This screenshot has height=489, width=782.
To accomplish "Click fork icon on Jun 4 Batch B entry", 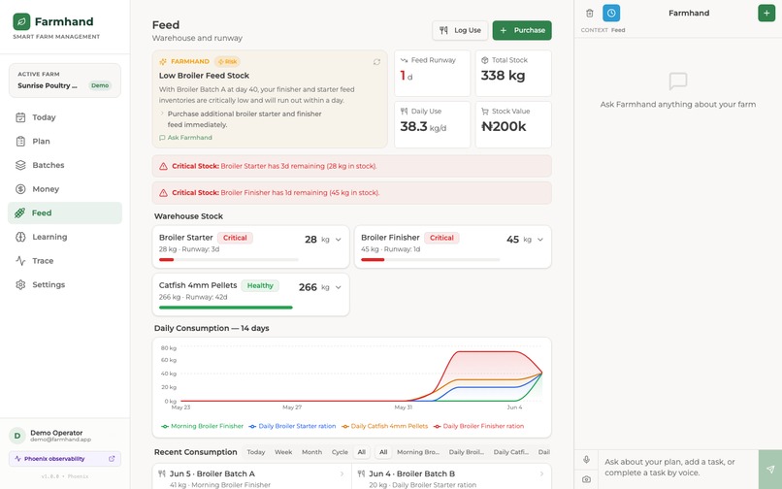I will pos(361,473).
